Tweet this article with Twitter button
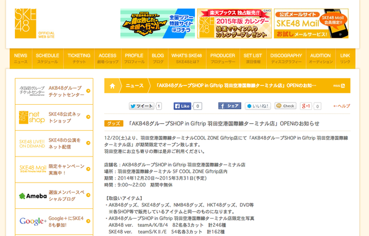 click(141, 106)
